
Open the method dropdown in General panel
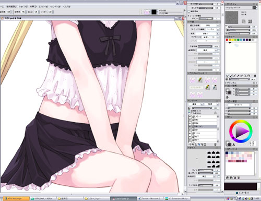click(x=207, y=33)
